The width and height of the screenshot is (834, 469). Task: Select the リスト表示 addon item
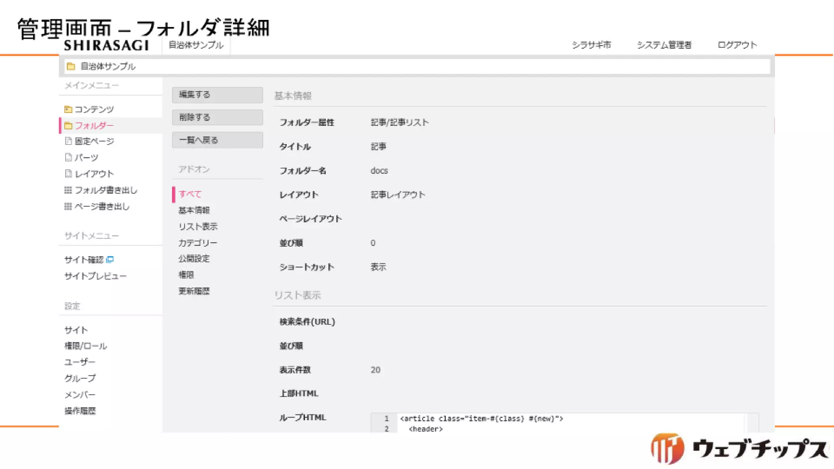coord(198,226)
